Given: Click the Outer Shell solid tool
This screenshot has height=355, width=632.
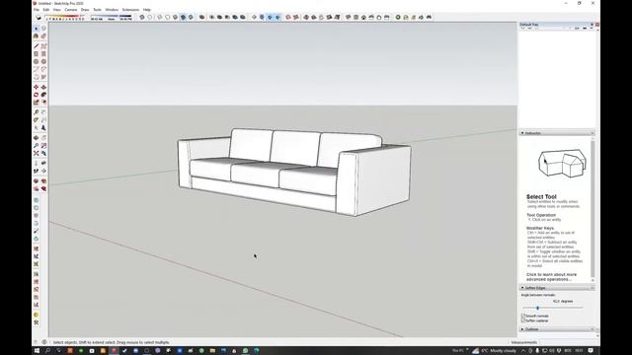Looking at the screenshot, I should click(x=201, y=18).
